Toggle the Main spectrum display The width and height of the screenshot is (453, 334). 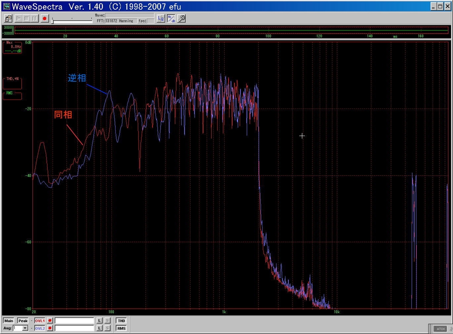tap(8, 320)
